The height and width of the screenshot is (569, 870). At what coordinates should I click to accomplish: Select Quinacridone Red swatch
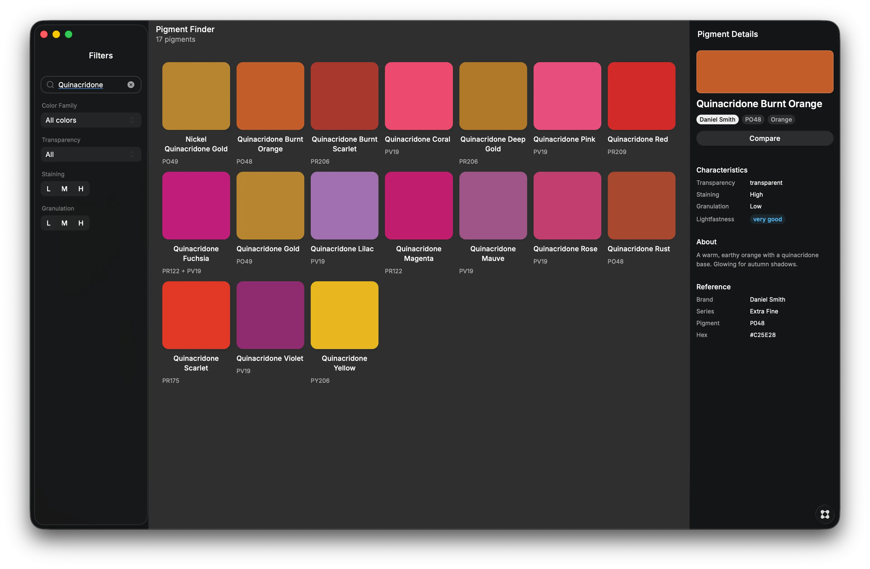pyautogui.click(x=641, y=96)
